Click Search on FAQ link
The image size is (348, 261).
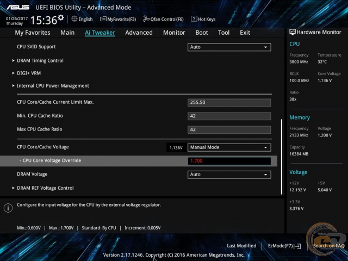[x=328, y=246]
